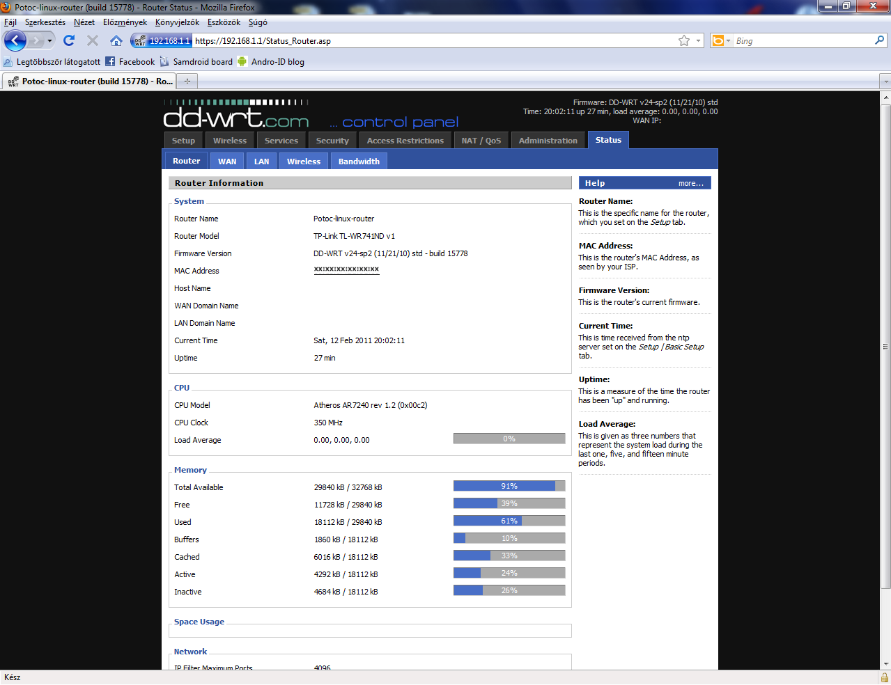
Task: Select the Router sub-tab
Action: click(x=187, y=161)
